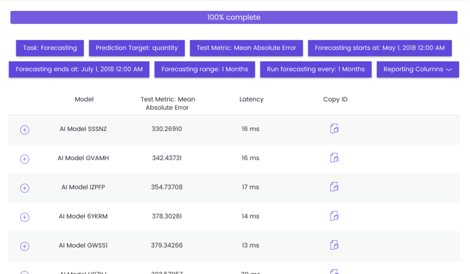Click the 100% complete progress bar
This screenshot has height=274, width=470.
click(x=234, y=18)
